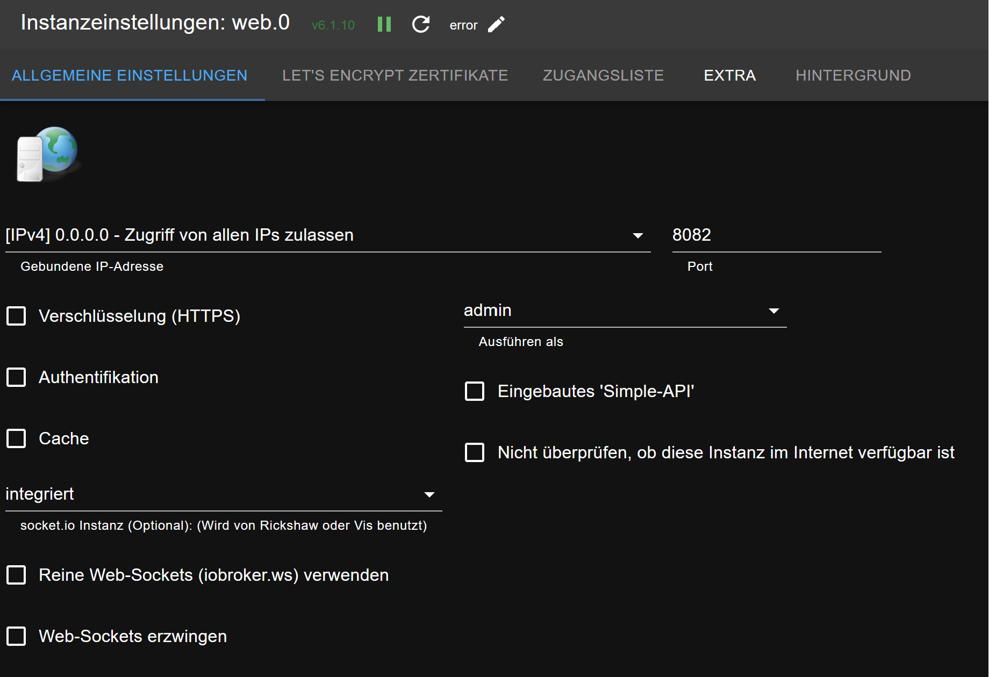Toggle Nicht überprüfen Internet verfügbar checkbox
Viewport: 989px width, 677px height.
(x=475, y=452)
